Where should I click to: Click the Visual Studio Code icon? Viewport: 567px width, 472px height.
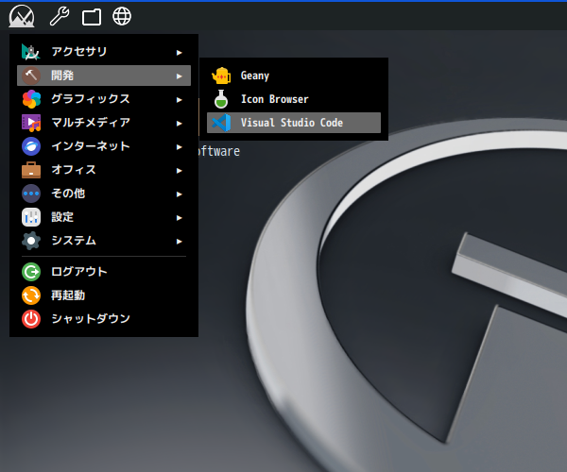click(x=221, y=123)
